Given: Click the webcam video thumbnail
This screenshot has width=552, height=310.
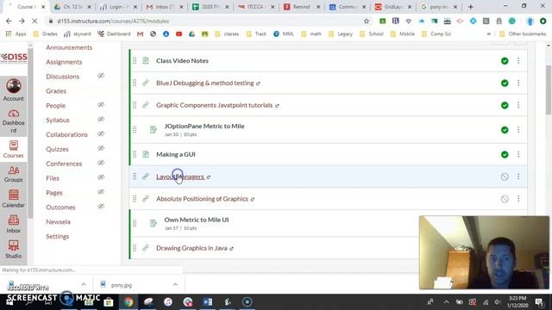Looking at the screenshot, I should tap(484, 252).
